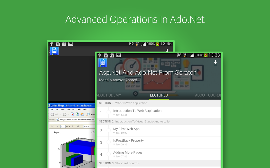
Task: Tap the picture icon in the back screen status bar
Action: pos(71,44)
